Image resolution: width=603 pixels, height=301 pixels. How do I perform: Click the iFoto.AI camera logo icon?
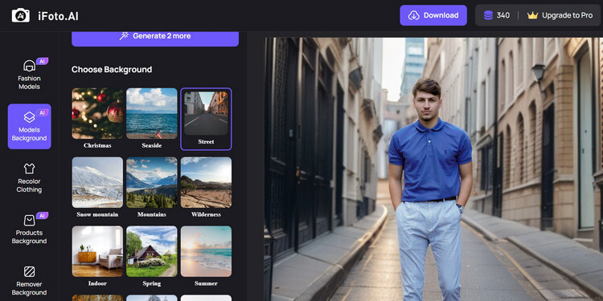(21, 15)
